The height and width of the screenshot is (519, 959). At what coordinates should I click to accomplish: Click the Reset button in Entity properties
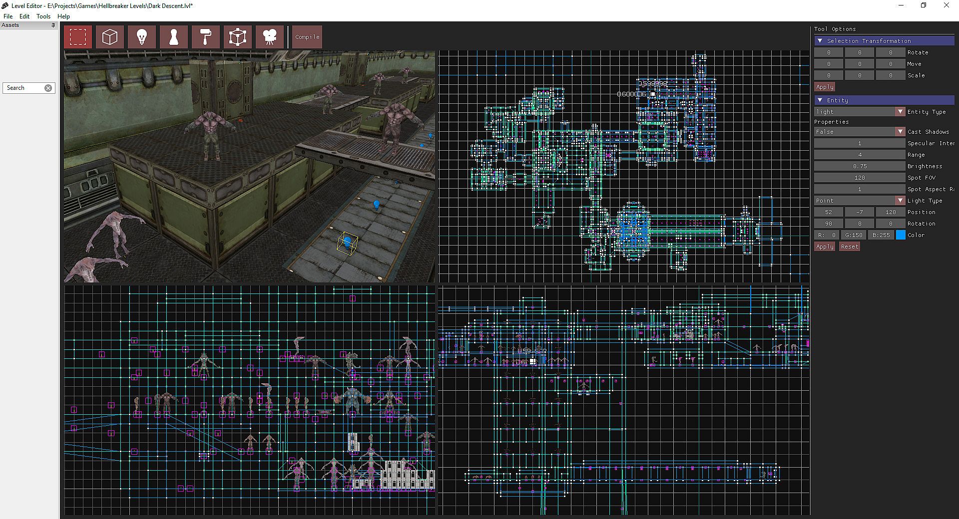tap(849, 247)
